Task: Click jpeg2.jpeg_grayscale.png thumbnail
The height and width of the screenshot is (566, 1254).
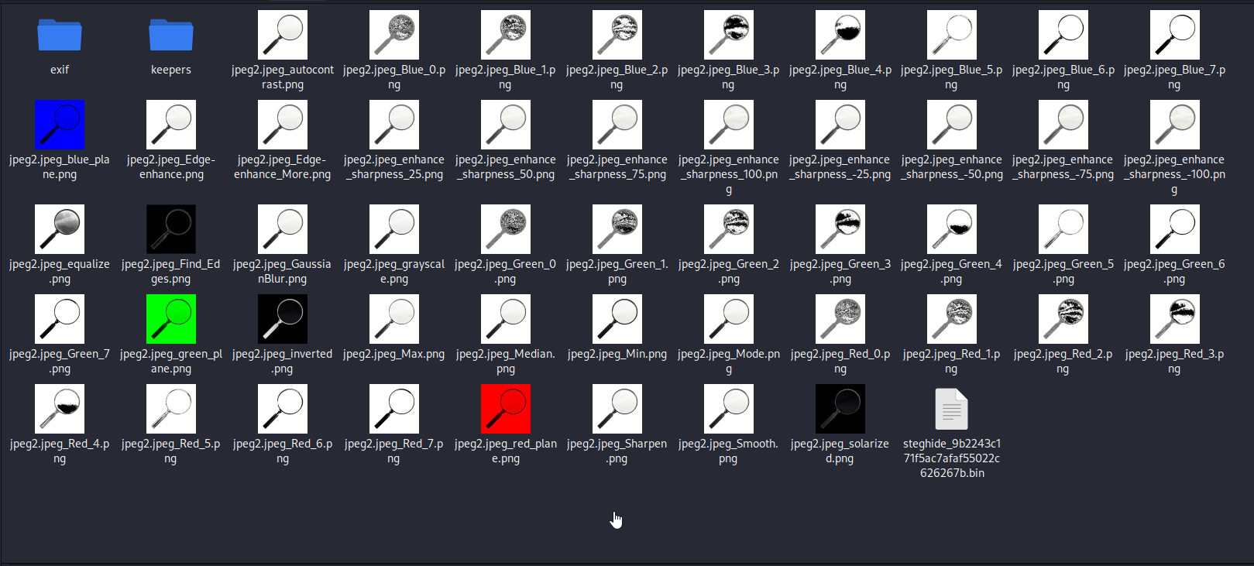Action: 394,229
